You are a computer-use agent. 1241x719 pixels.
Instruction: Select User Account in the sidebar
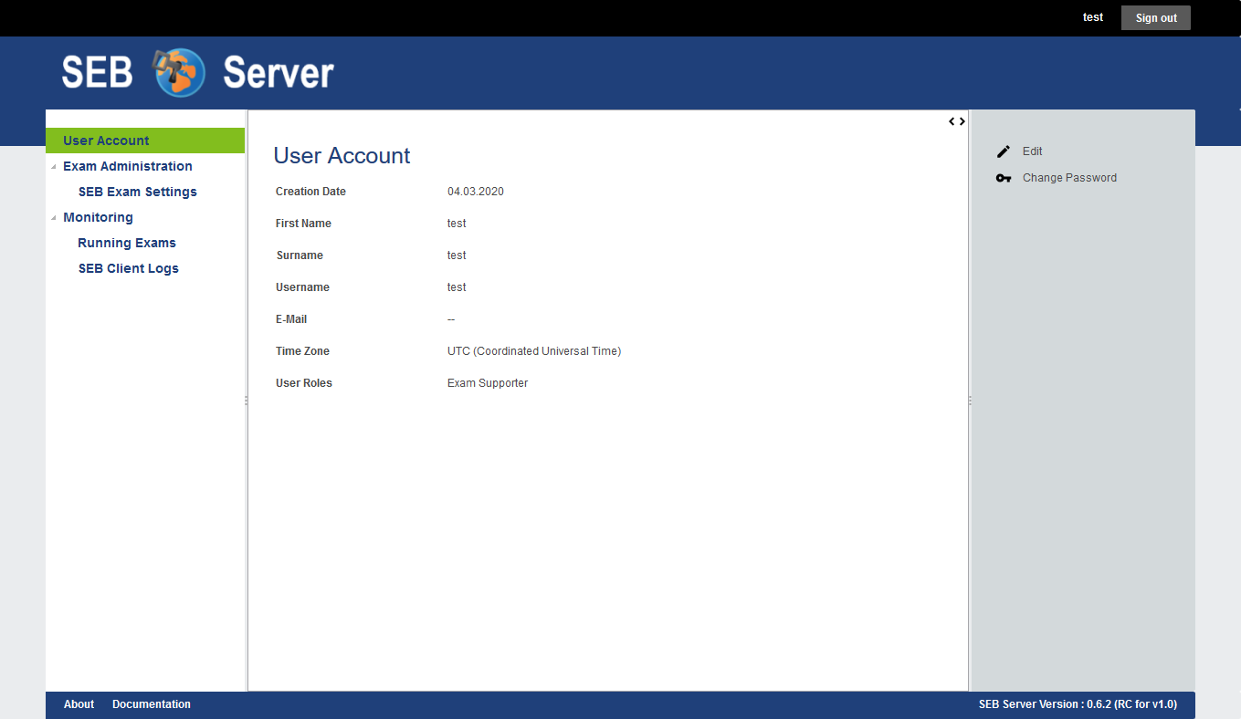[x=106, y=141]
